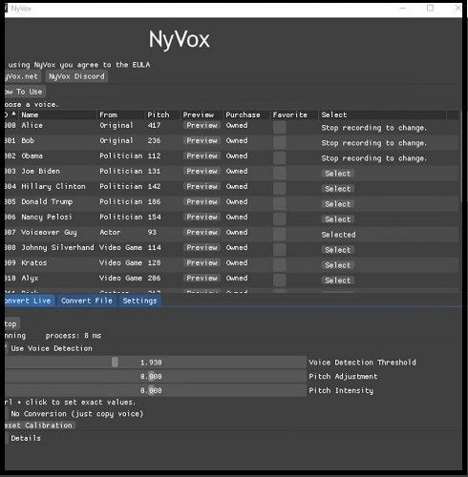Screen dimensions: 468x477
Task: Select the Nancy Pelosi voice
Action: click(338, 219)
